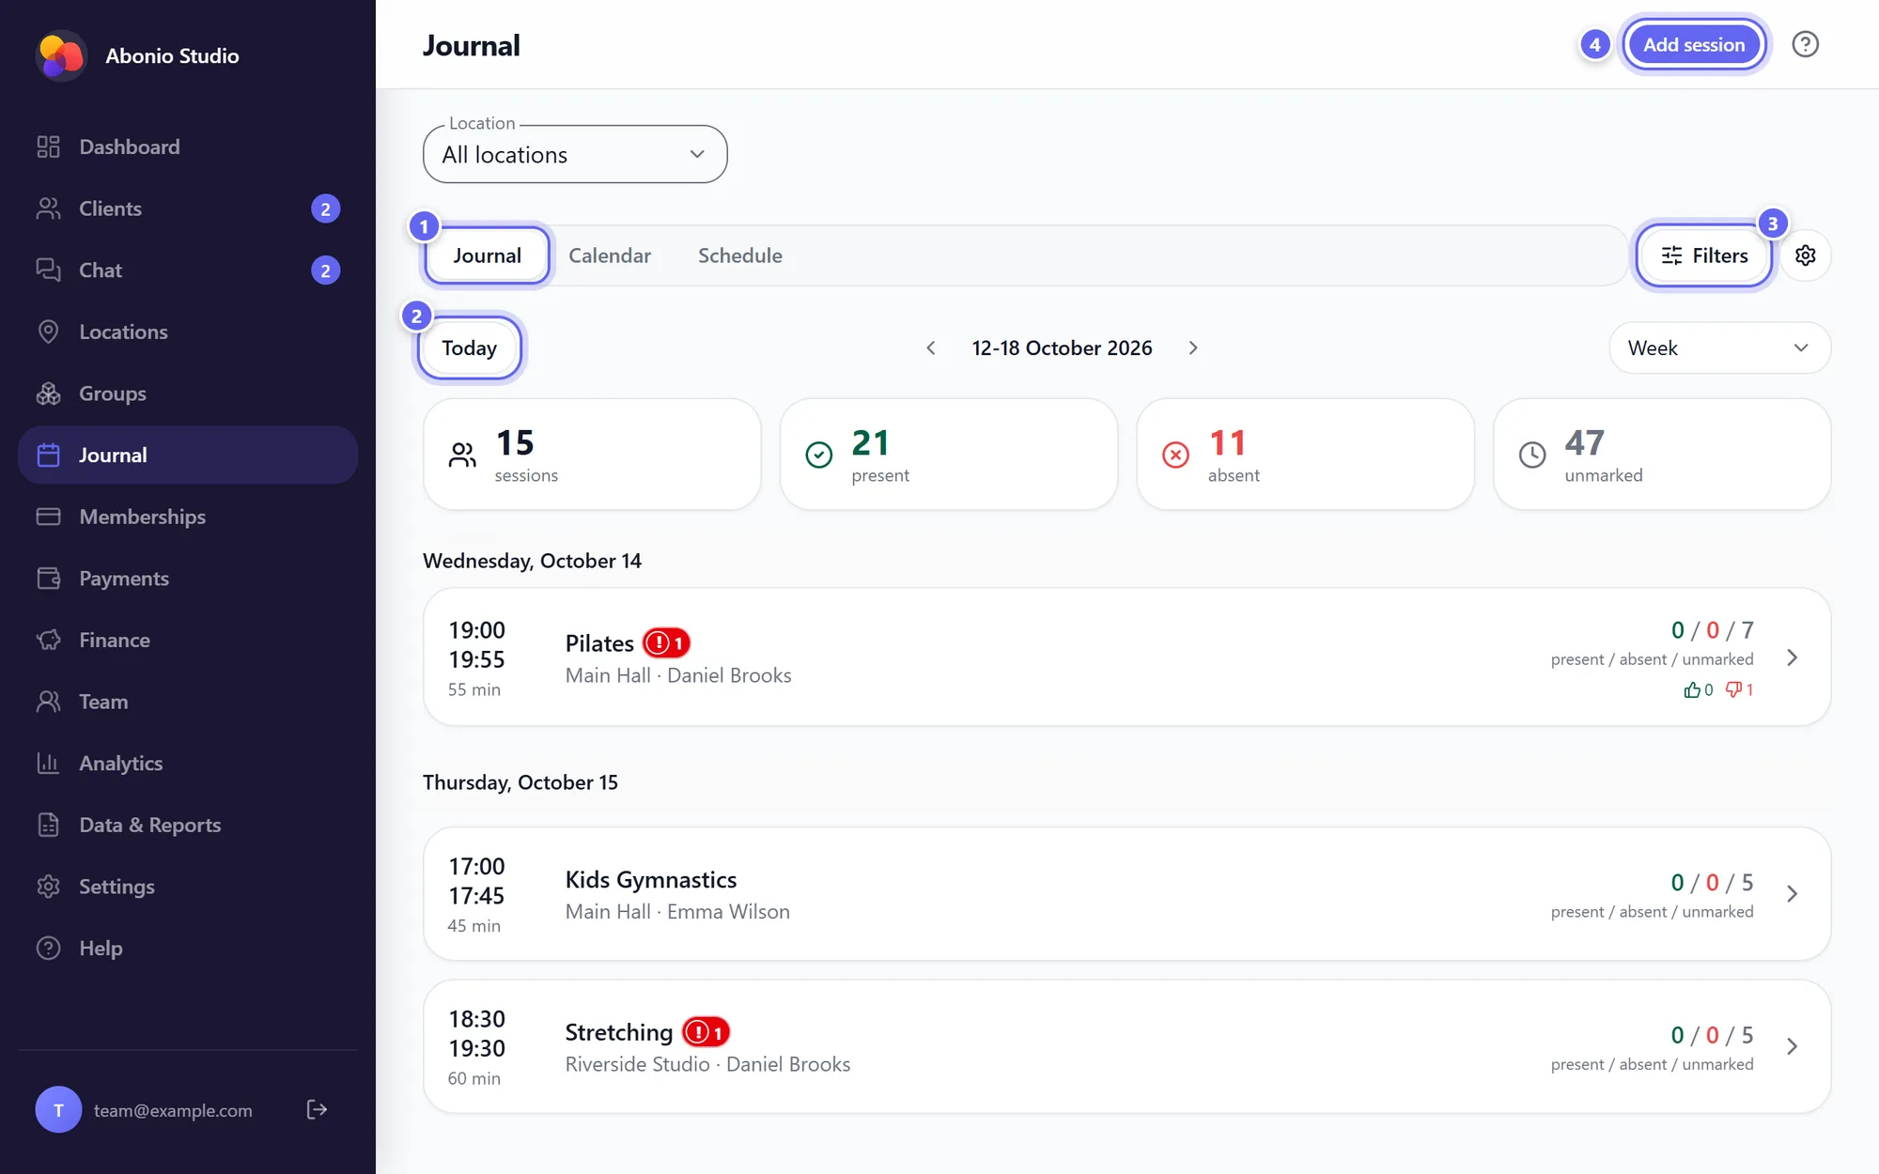Click the 21 present summary card
The image size is (1879, 1174).
click(949, 455)
